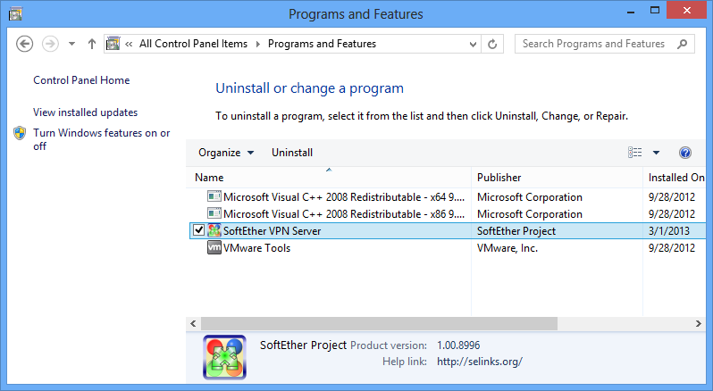Open Turn Windows features on or off
The height and width of the screenshot is (391, 713).
click(101, 139)
